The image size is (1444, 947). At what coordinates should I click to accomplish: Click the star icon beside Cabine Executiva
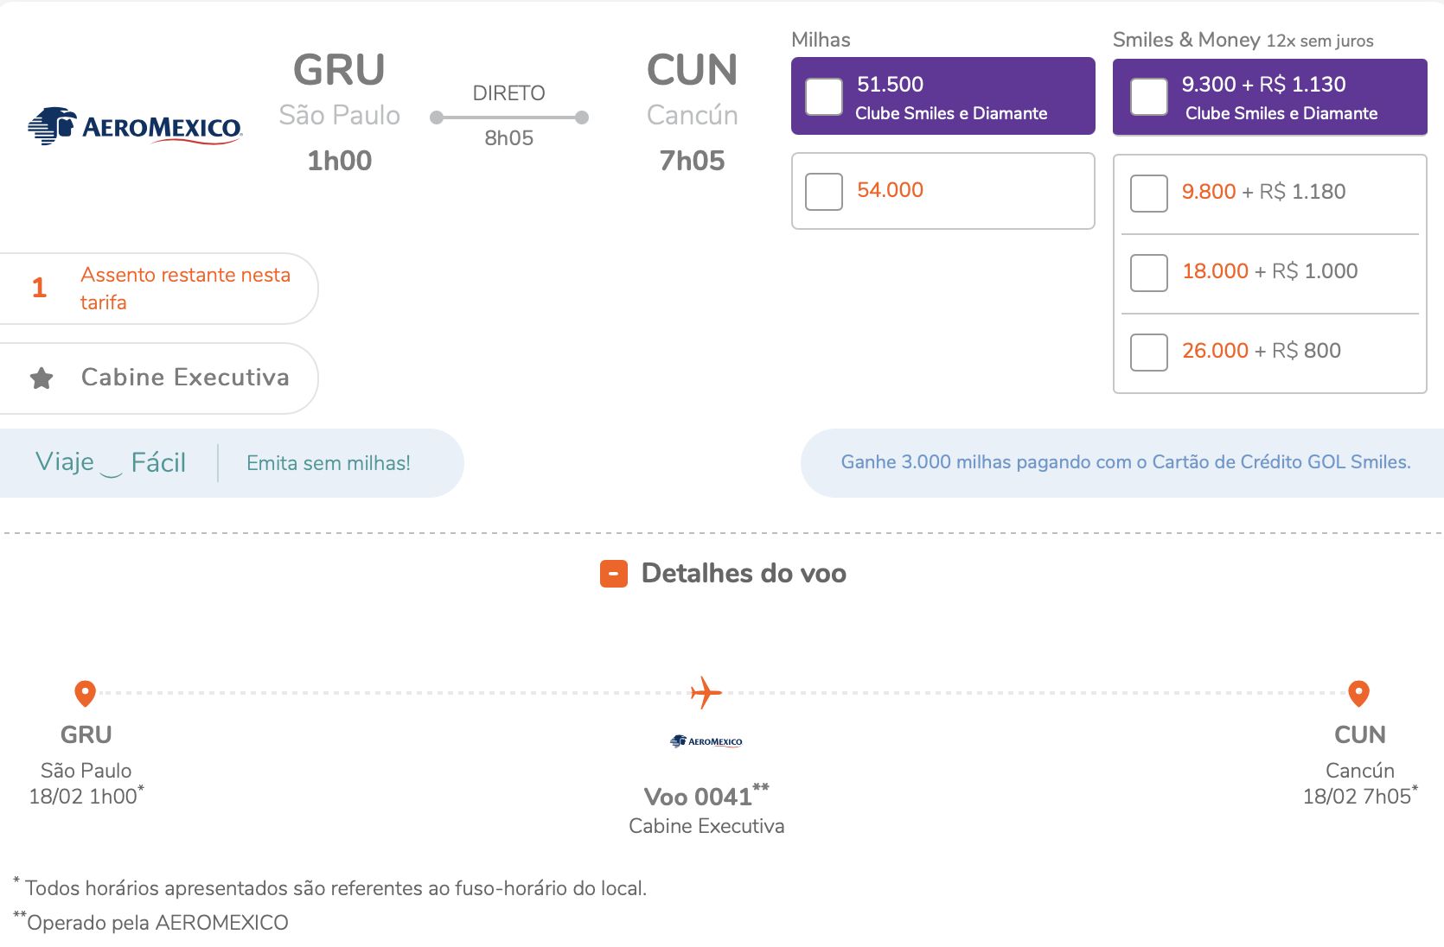tap(42, 378)
